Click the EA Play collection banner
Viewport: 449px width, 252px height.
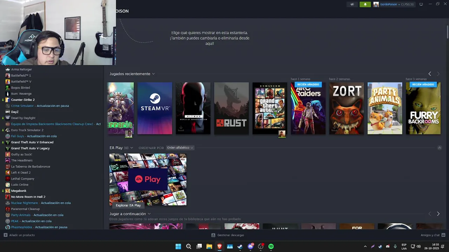(148, 180)
